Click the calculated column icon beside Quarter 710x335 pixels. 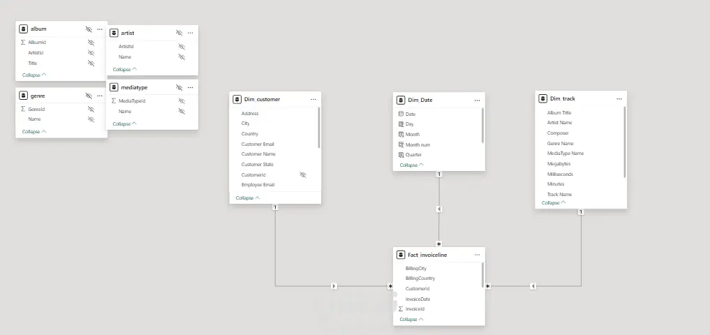point(401,155)
